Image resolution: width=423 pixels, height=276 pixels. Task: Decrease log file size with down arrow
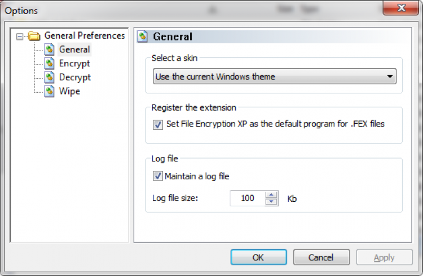coord(272,202)
